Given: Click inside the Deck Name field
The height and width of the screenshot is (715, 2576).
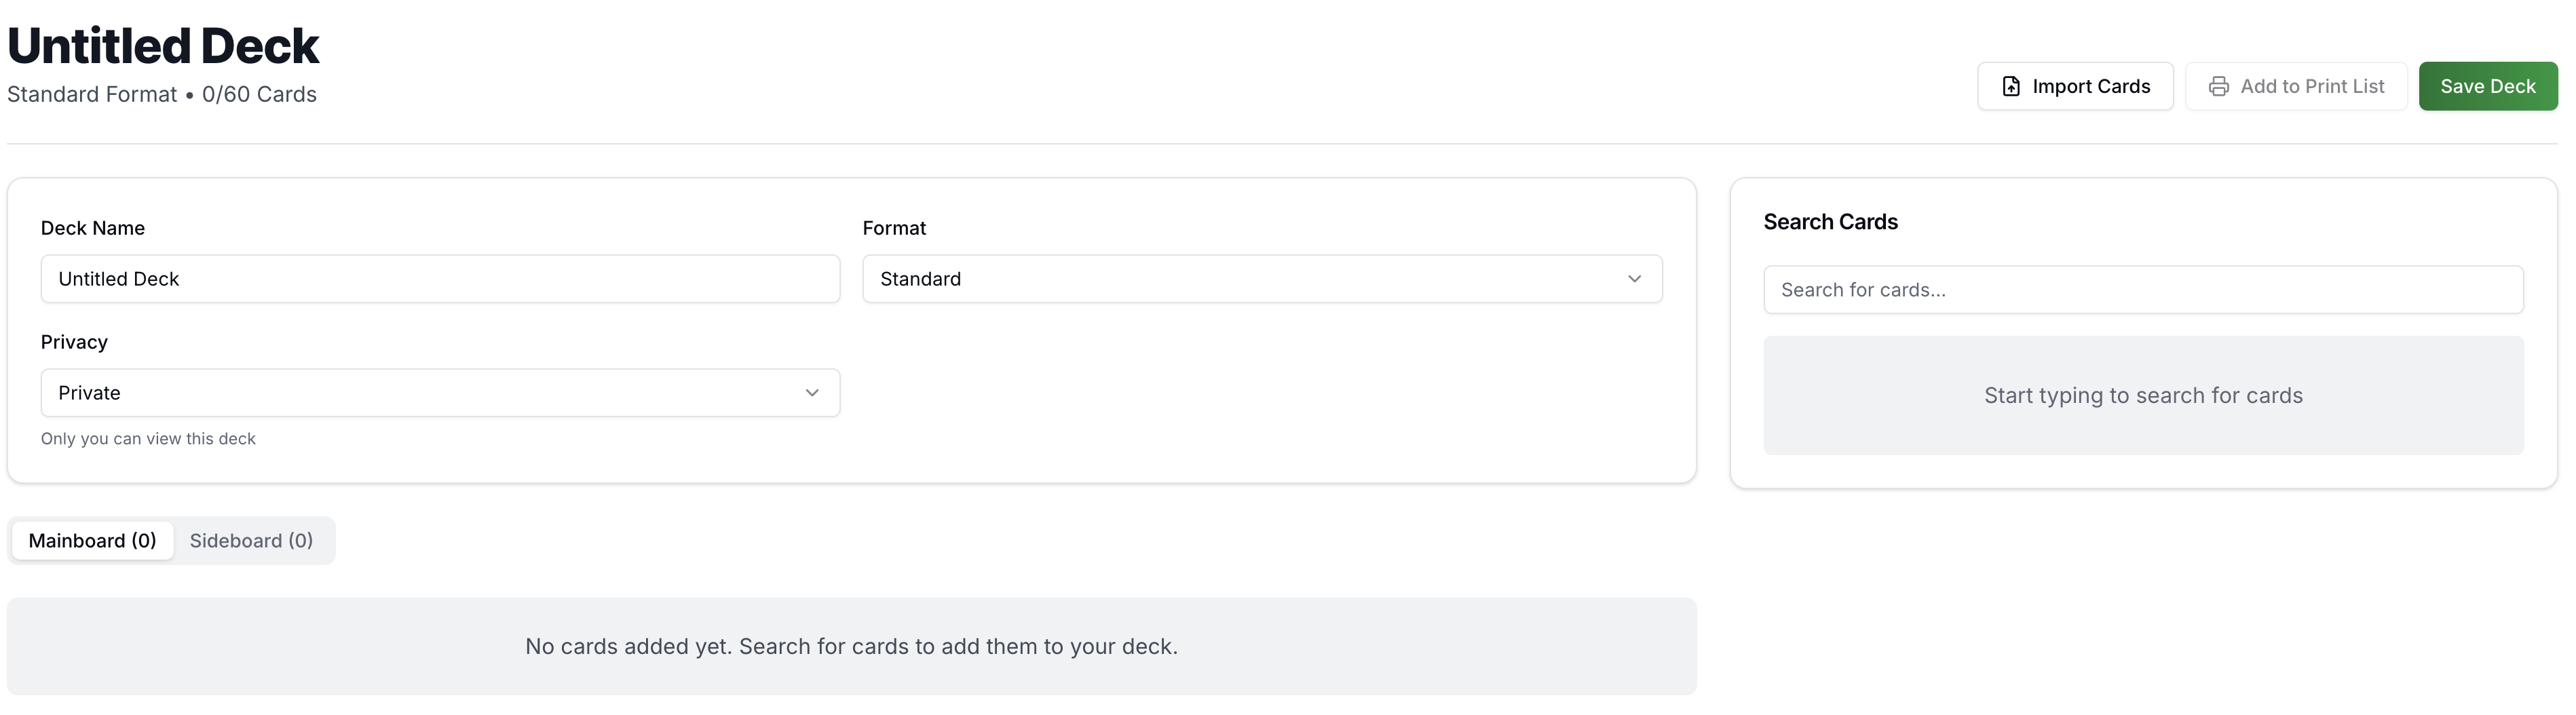Looking at the screenshot, I should [440, 279].
